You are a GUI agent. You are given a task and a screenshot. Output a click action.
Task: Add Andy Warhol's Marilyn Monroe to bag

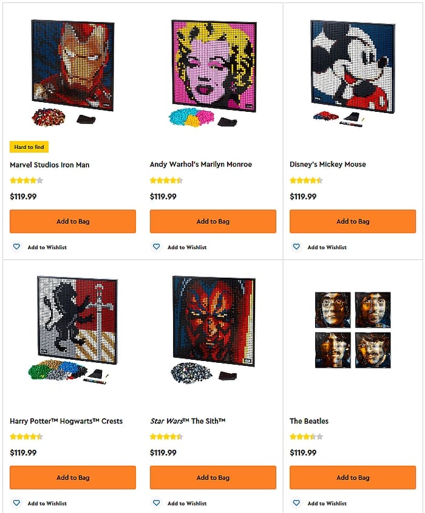click(x=213, y=221)
